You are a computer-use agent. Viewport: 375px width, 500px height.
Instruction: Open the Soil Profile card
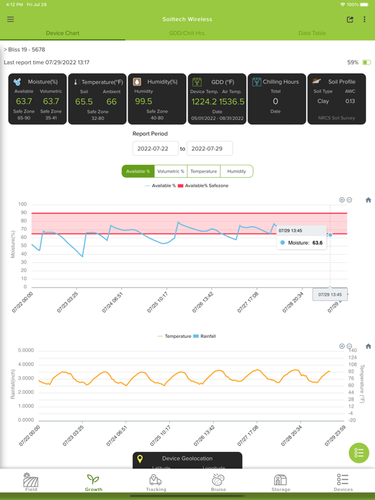tap(337, 99)
